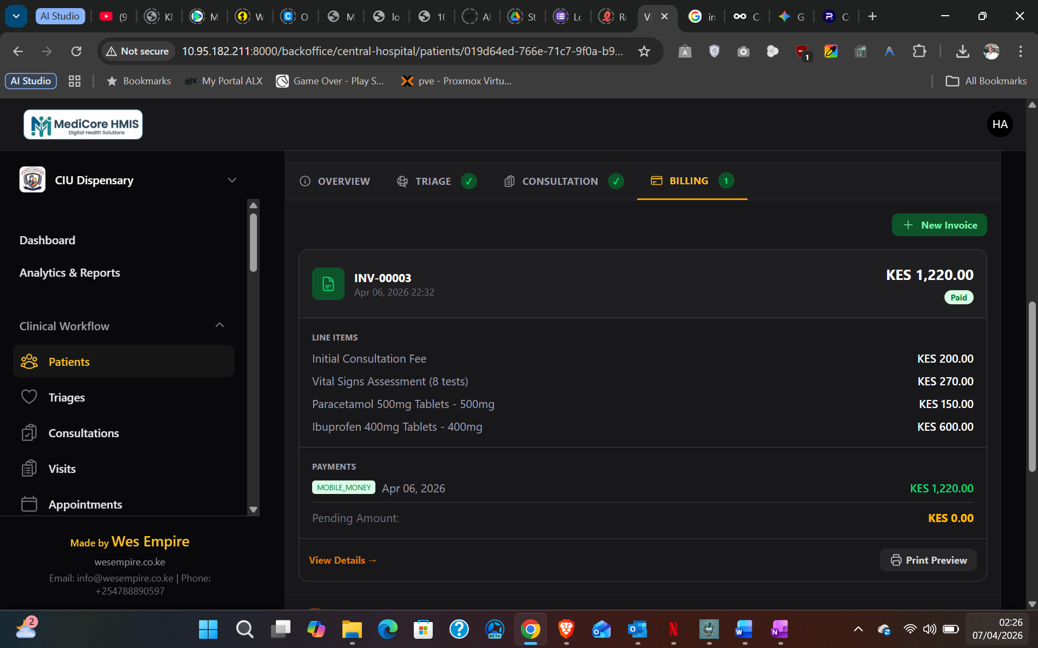
Task: Open the Consultation tab
Action: [x=559, y=181]
